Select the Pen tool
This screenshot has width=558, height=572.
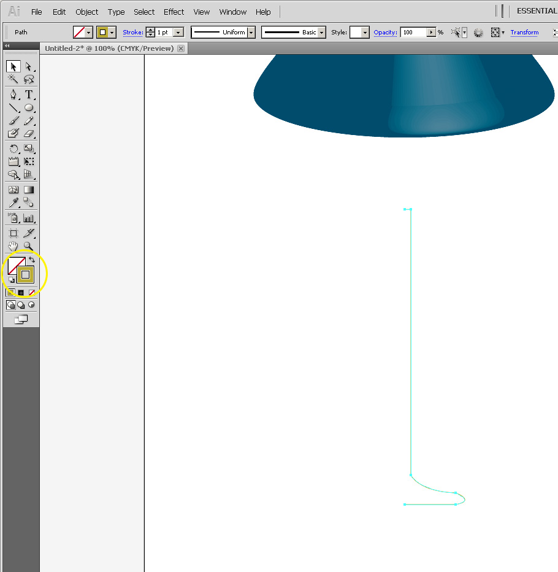coord(13,95)
